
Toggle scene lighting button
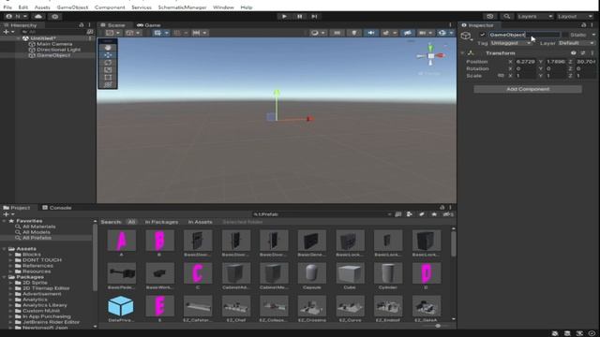[354, 33]
